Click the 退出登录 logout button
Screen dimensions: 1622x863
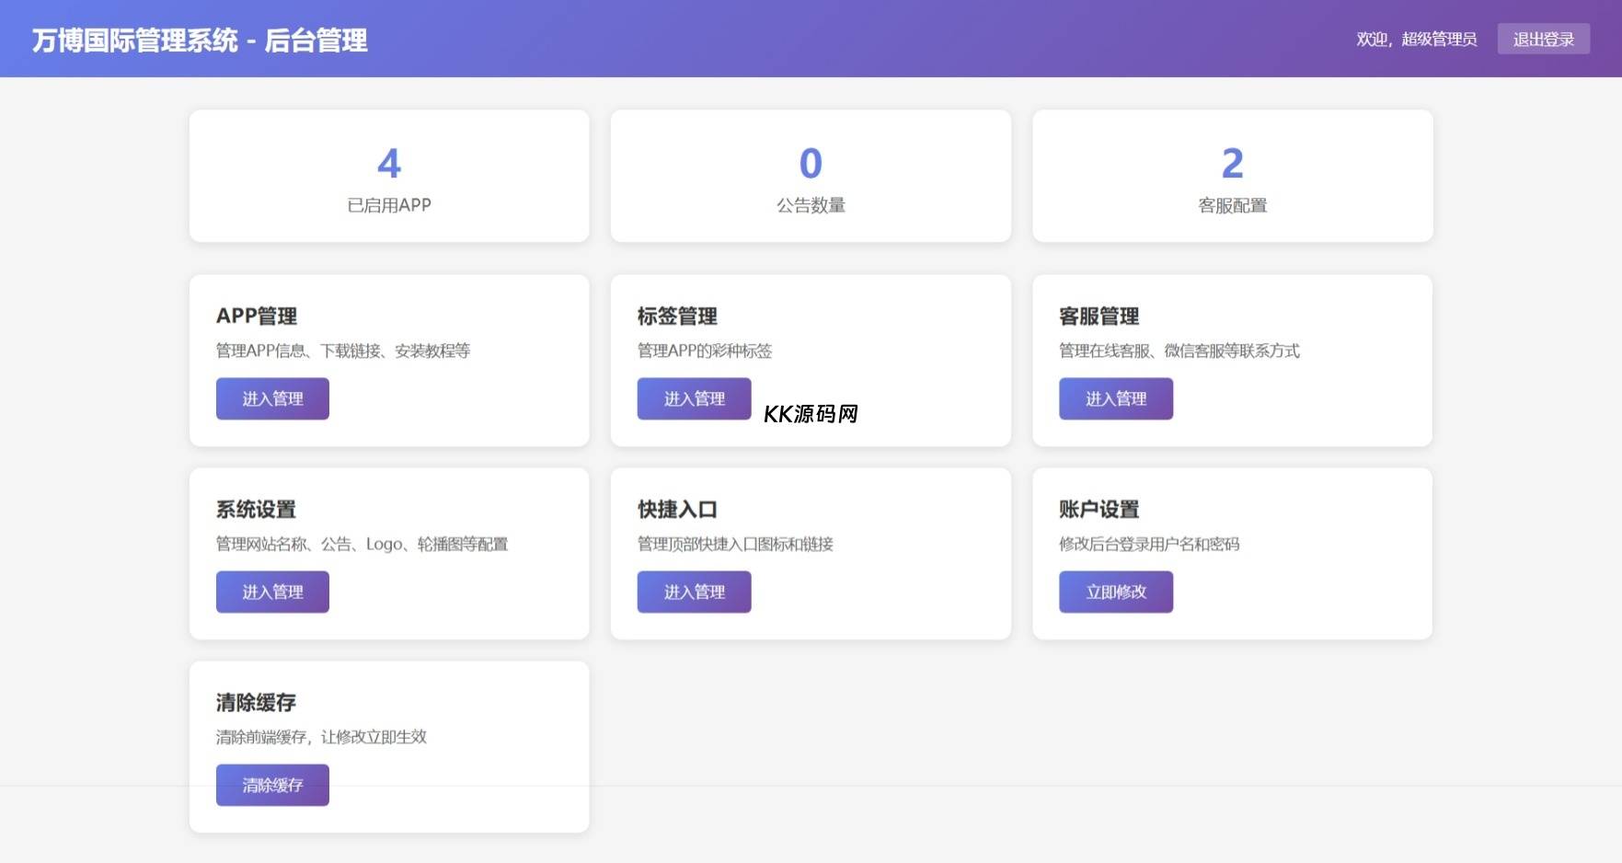click(1543, 39)
